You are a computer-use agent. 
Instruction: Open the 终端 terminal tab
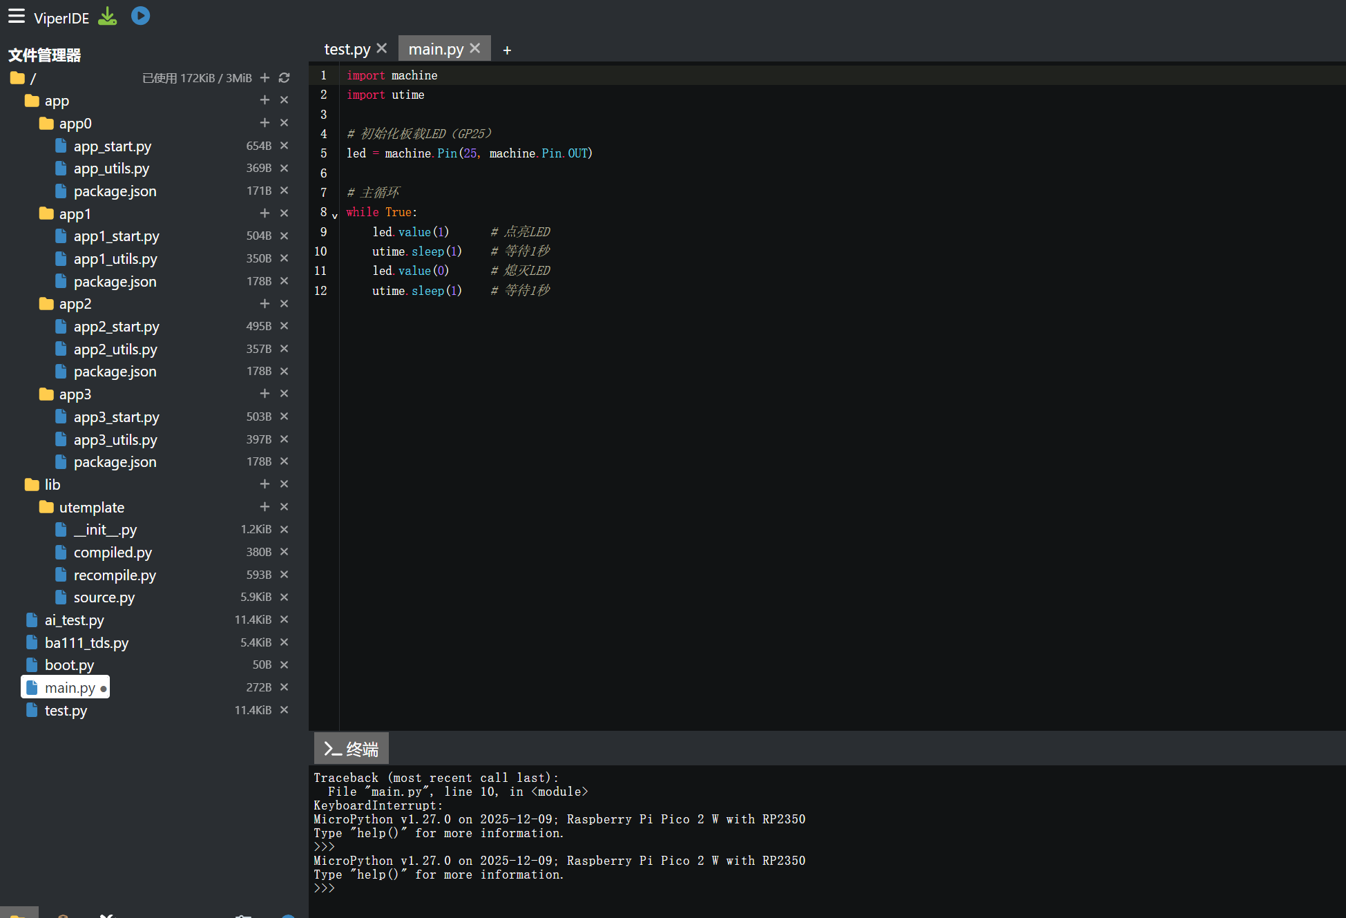352,749
